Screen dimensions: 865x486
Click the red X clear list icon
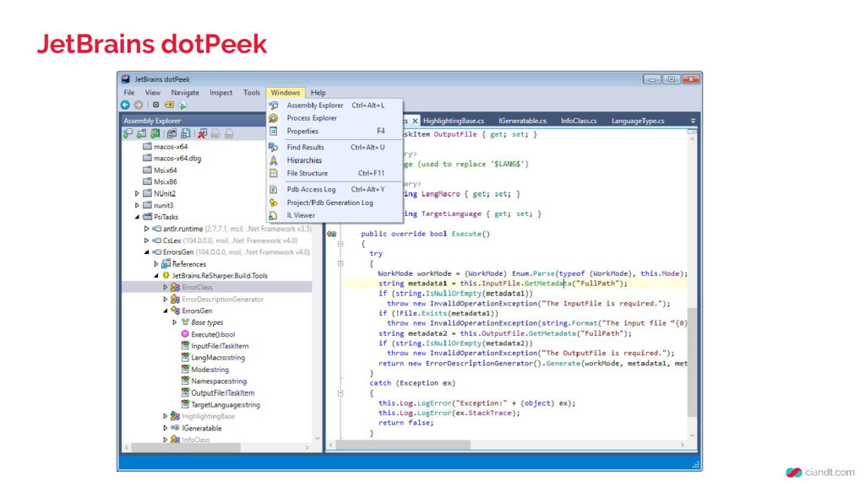(203, 133)
